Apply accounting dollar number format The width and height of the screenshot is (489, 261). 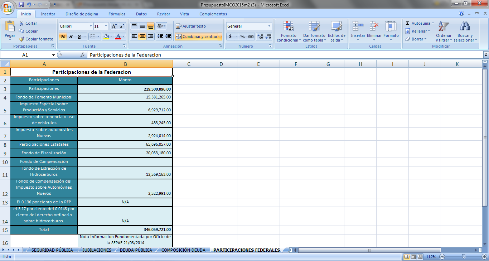[230, 37]
